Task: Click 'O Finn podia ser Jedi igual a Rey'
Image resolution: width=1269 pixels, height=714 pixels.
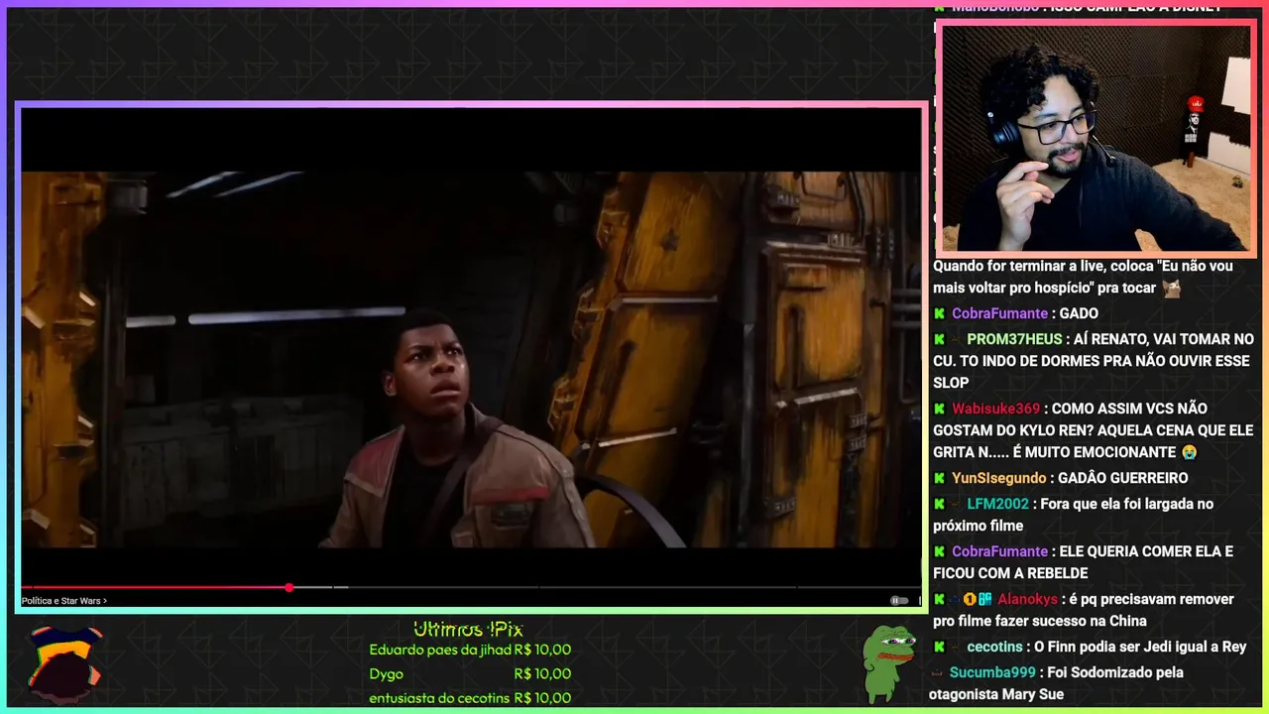Action: (1140, 647)
